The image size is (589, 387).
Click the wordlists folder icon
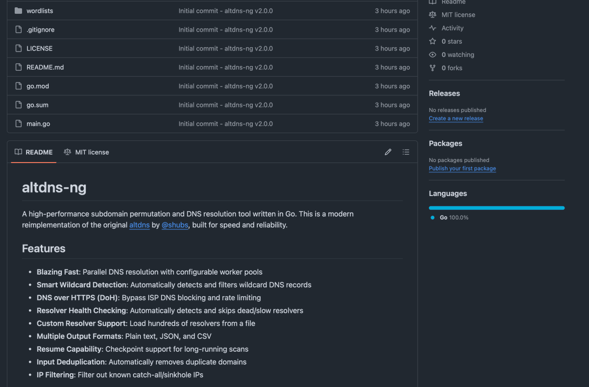[x=19, y=11]
